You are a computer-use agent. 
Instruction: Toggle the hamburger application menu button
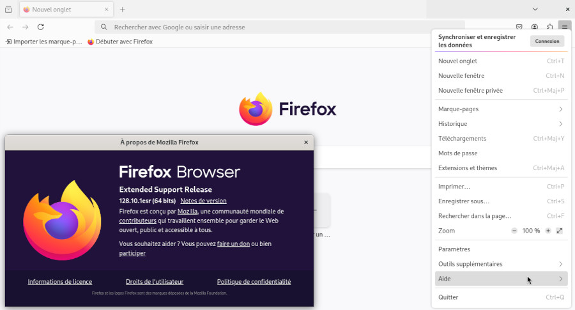(x=565, y=27)
